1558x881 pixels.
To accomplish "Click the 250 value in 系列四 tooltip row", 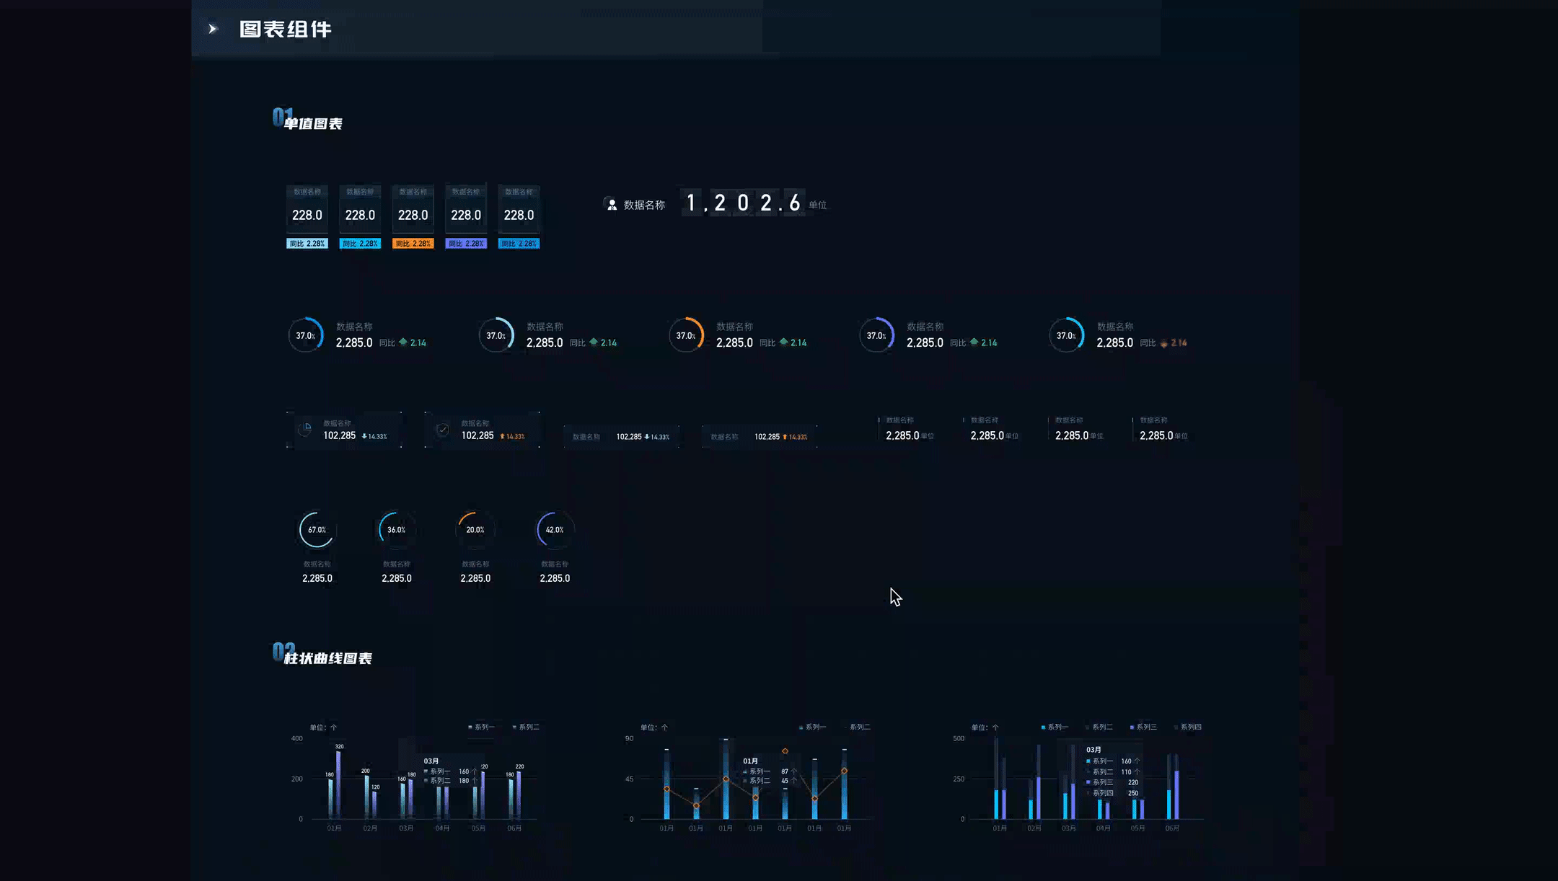I will point(1133,793).
